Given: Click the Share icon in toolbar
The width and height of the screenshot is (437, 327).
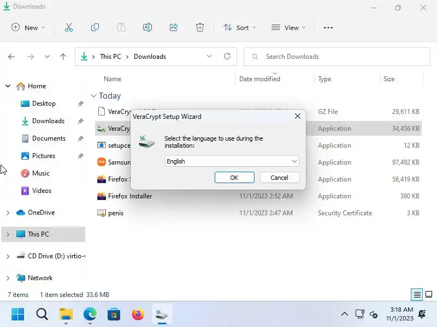Looking at the screenshot, I should point(174,28).
